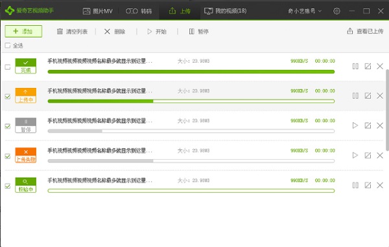Remove the 校验中 row item

pos(380,185)
